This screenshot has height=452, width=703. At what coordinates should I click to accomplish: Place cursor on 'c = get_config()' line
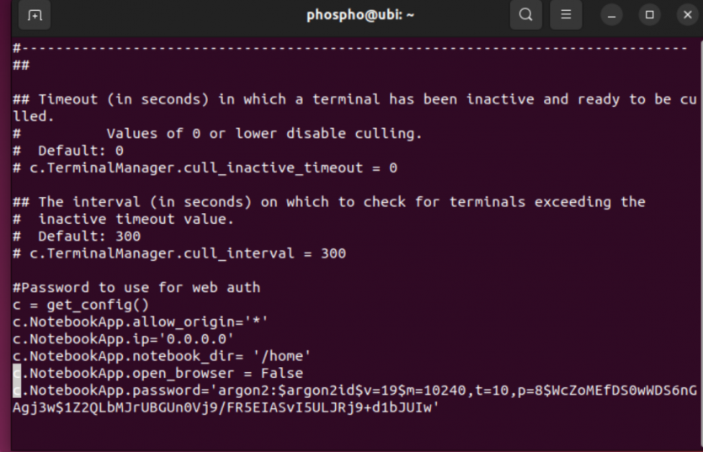pos(81,305)
